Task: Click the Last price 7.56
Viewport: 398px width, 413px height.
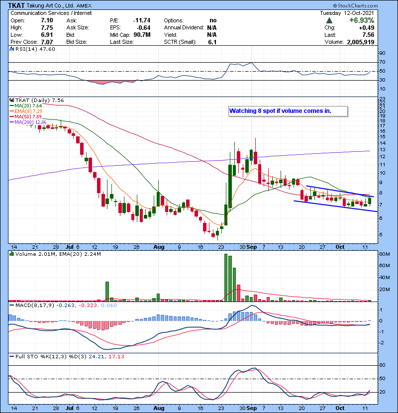Action: [x=368, y=35]
